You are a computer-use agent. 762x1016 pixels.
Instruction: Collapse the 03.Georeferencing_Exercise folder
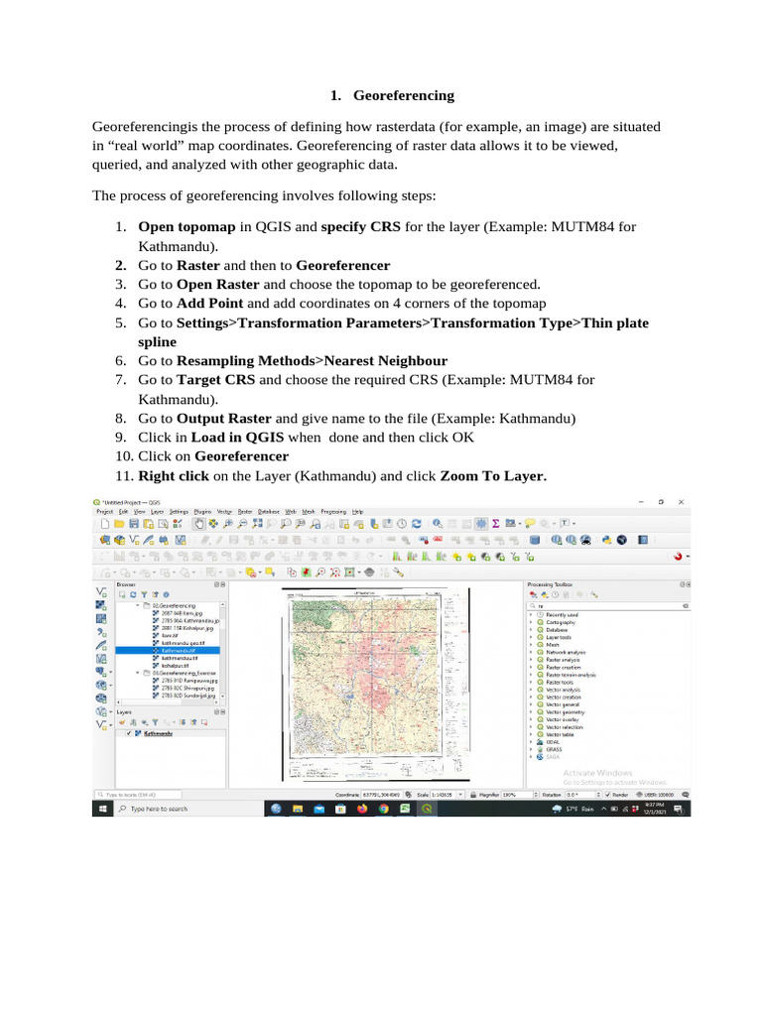137,673
